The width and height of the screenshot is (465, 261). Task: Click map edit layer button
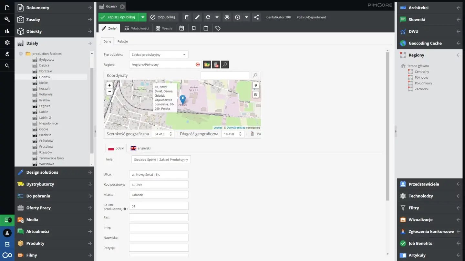[256, 94]
